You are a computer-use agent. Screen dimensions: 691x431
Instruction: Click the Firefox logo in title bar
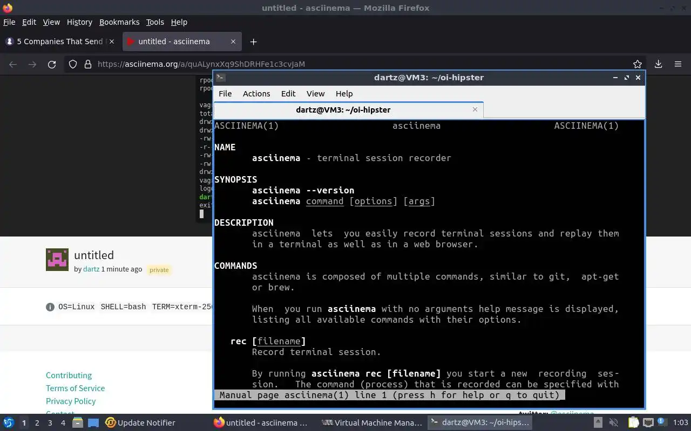click(x=8, y=8)
